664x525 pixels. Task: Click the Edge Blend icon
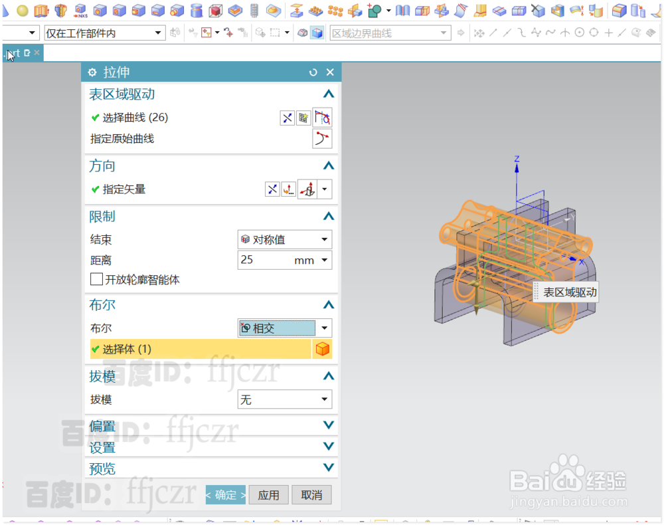(x=619, y=10)
